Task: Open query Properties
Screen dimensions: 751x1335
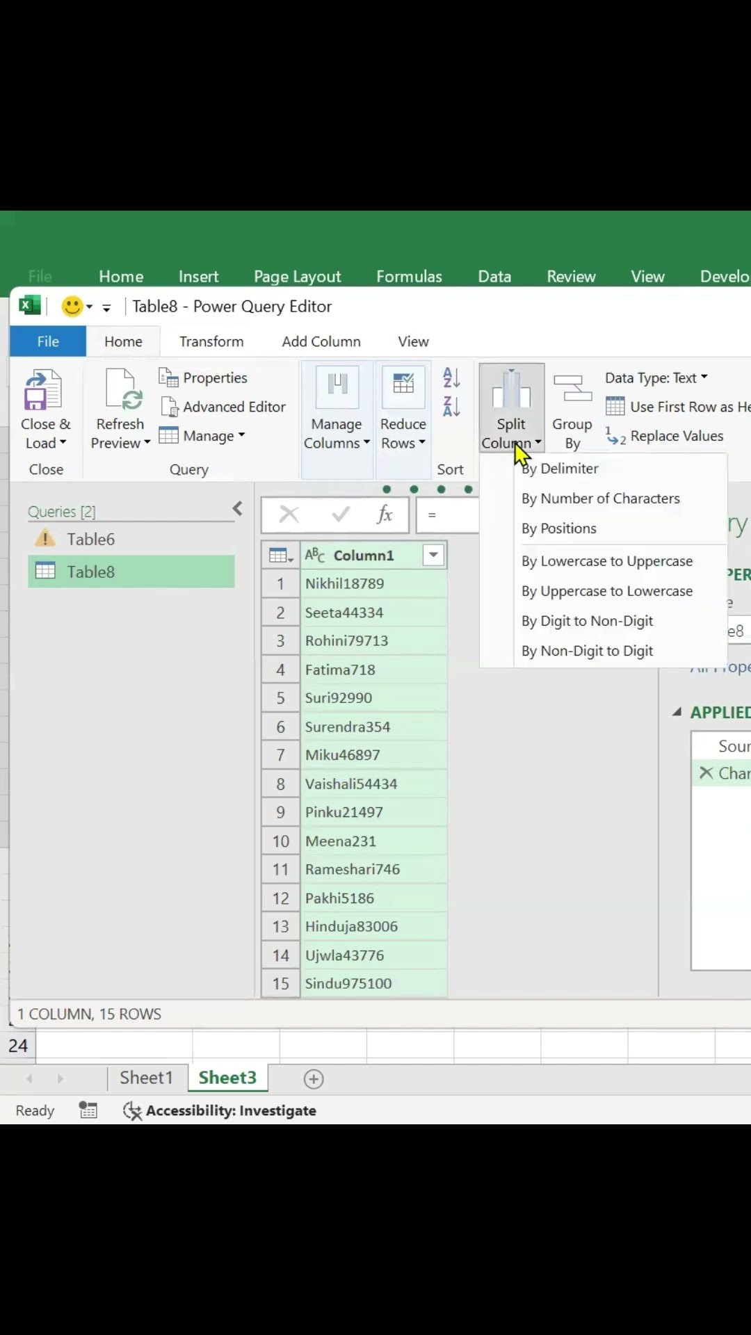Action: pos(203,378)
